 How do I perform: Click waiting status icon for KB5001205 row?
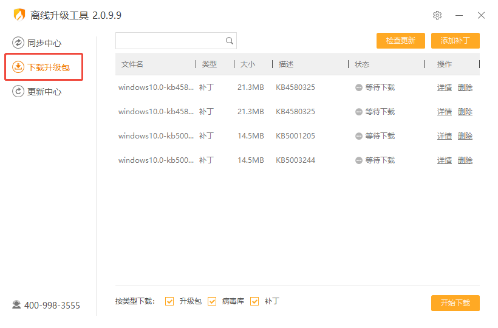click(358, 136)
